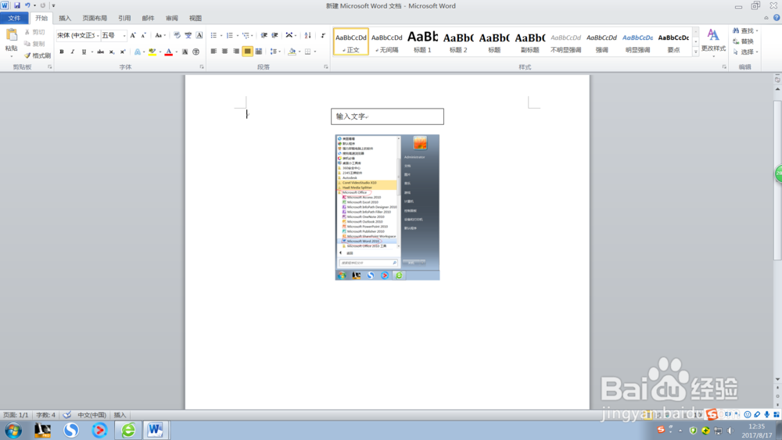Click inside the text box containing 输入文字
Viewport: 782px width, 440px height.
[387, 116]
